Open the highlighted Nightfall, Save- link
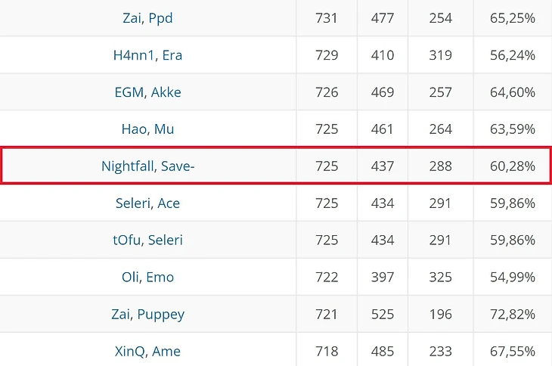Screen dimensions: 552x366 click(147, 166)
